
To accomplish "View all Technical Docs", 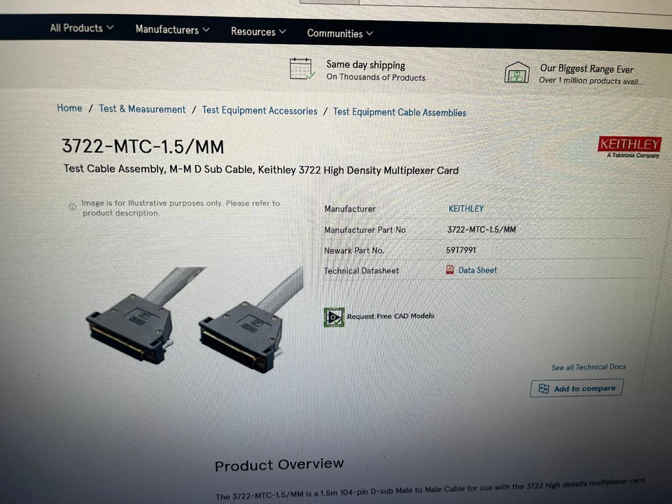I will pos(589,367).
